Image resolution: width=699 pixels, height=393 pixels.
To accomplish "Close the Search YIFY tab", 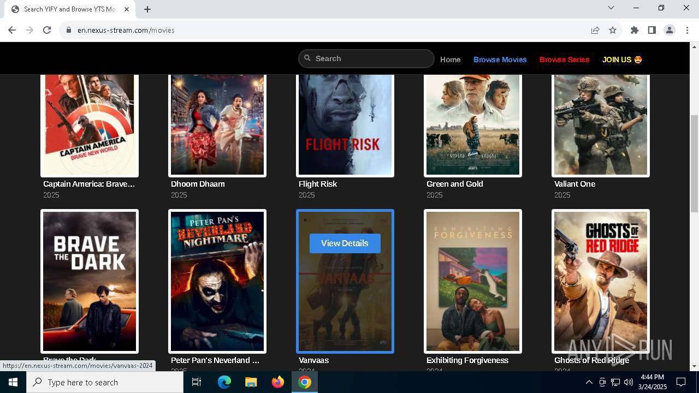I will tap(127, 9).
